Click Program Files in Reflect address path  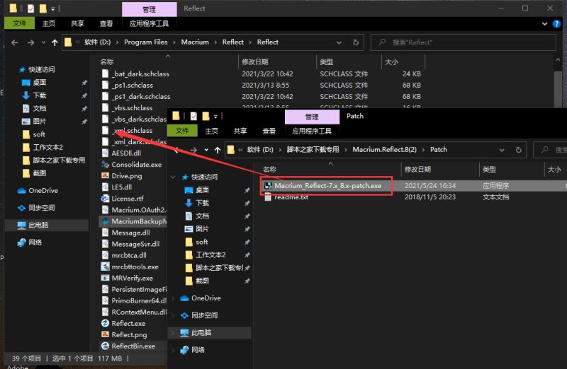point(146,42)
